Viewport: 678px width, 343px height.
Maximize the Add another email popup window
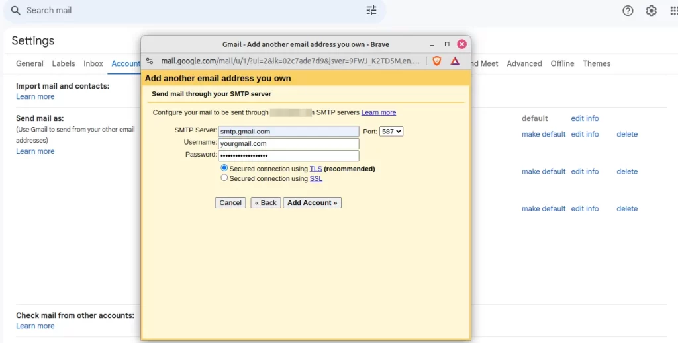(447, 44)
